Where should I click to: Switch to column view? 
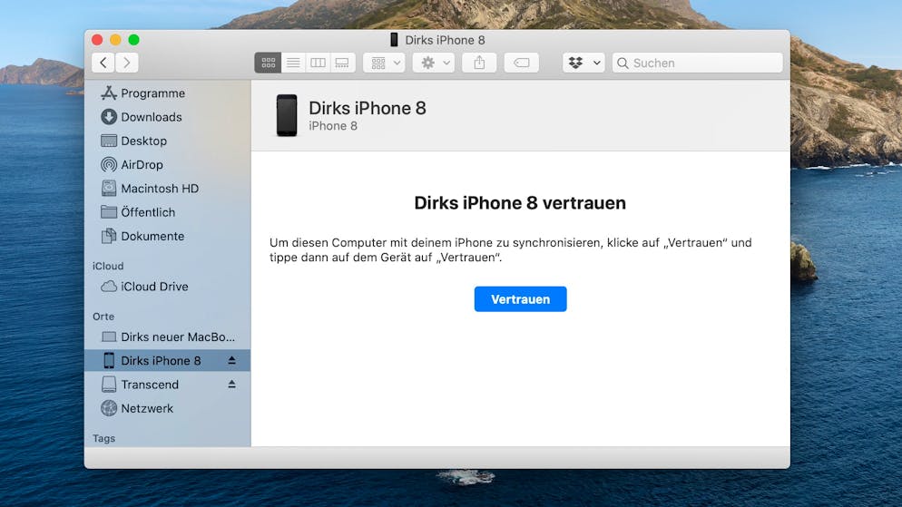pos(318,63)
